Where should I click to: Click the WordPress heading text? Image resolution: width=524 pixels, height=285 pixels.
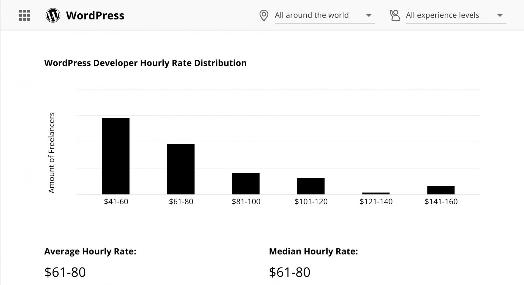95,15
